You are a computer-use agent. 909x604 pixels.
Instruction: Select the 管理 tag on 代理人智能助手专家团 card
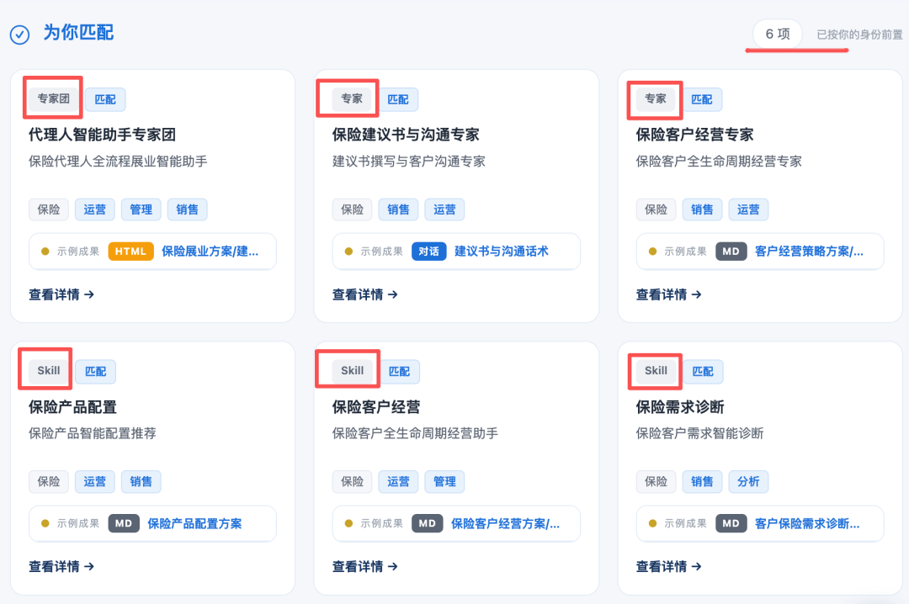(141, 209)
